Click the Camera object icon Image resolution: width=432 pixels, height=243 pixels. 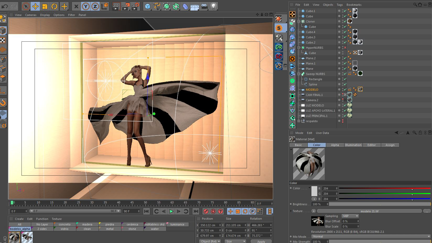pos(204,6)
